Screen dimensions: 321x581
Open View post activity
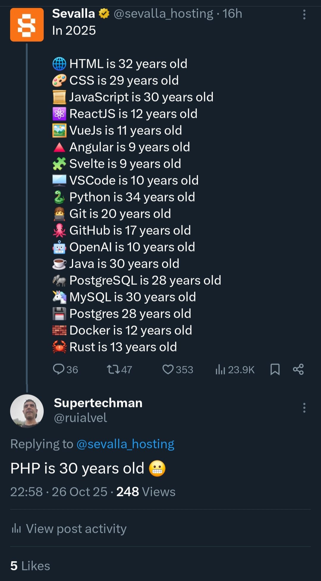(x=76, y=529)
